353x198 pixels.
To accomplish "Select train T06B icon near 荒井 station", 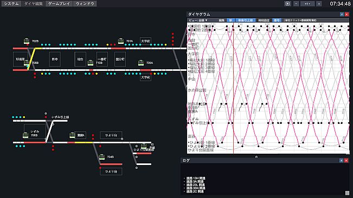I will 27,63.
